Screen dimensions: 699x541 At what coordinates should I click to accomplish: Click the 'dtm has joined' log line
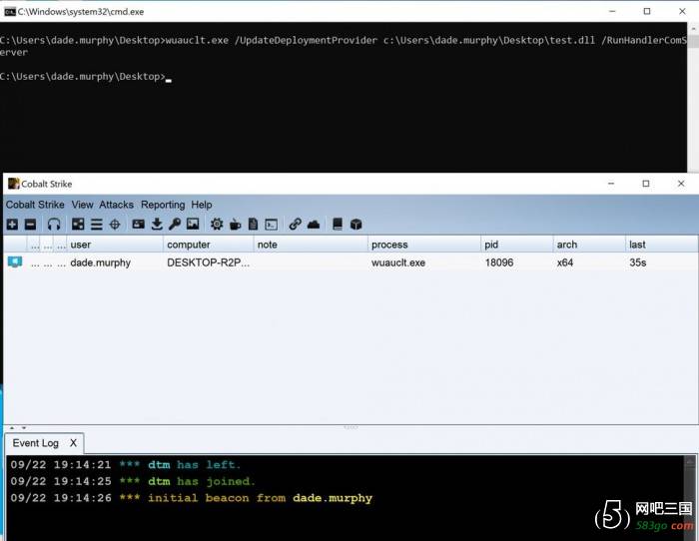click(x=133, y=481)
